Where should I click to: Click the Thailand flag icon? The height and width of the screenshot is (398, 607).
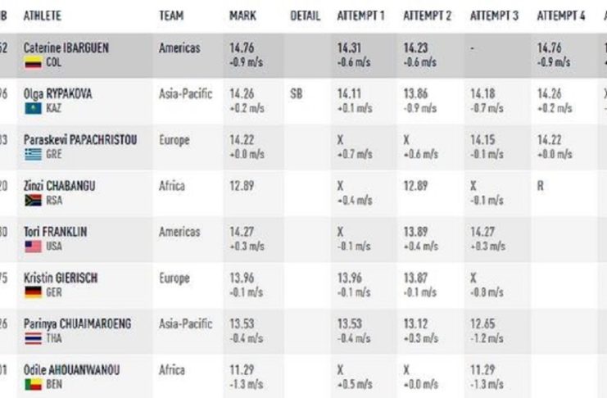[32, 337]
